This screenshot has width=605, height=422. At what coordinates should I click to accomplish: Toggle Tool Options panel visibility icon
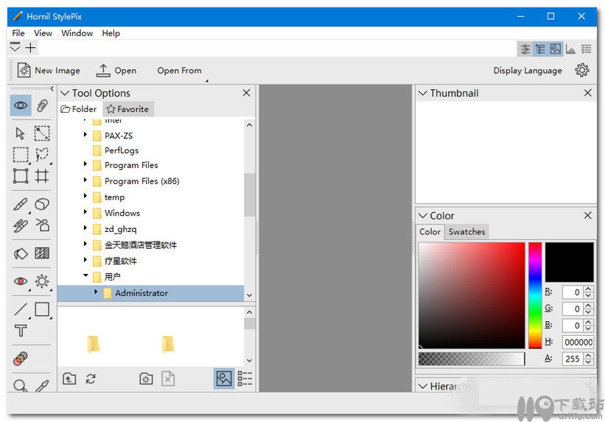click(x=525, y=49)
